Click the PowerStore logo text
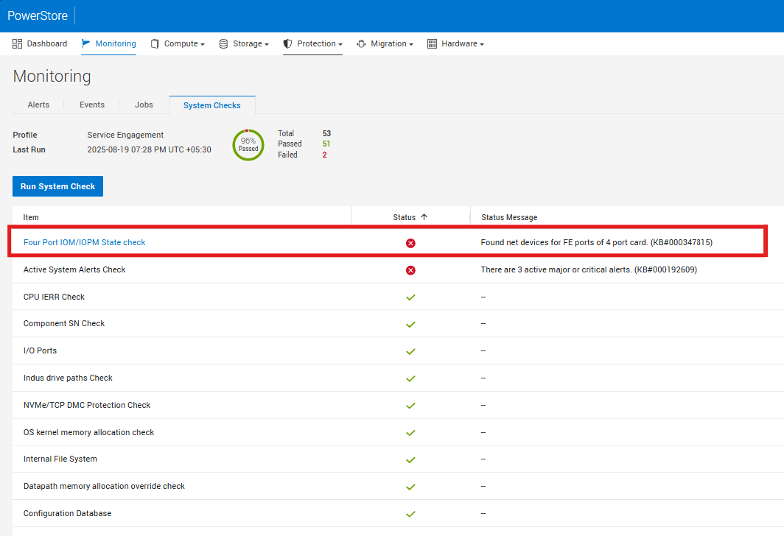 click(38, 15)
